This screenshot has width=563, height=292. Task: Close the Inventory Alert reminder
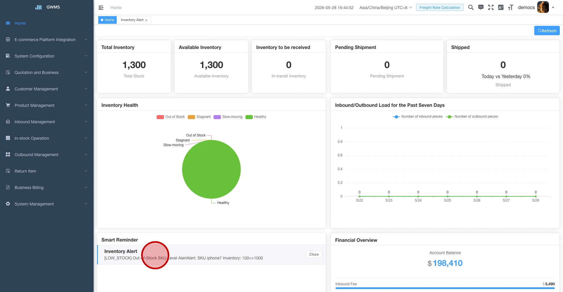[x=314, y=254]
